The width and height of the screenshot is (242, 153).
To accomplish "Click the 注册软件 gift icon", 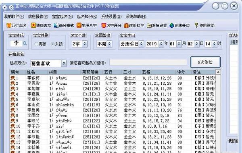I will tap(126, 25).
